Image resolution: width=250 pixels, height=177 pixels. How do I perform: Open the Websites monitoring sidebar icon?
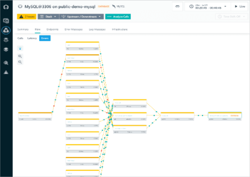point(6,21)
